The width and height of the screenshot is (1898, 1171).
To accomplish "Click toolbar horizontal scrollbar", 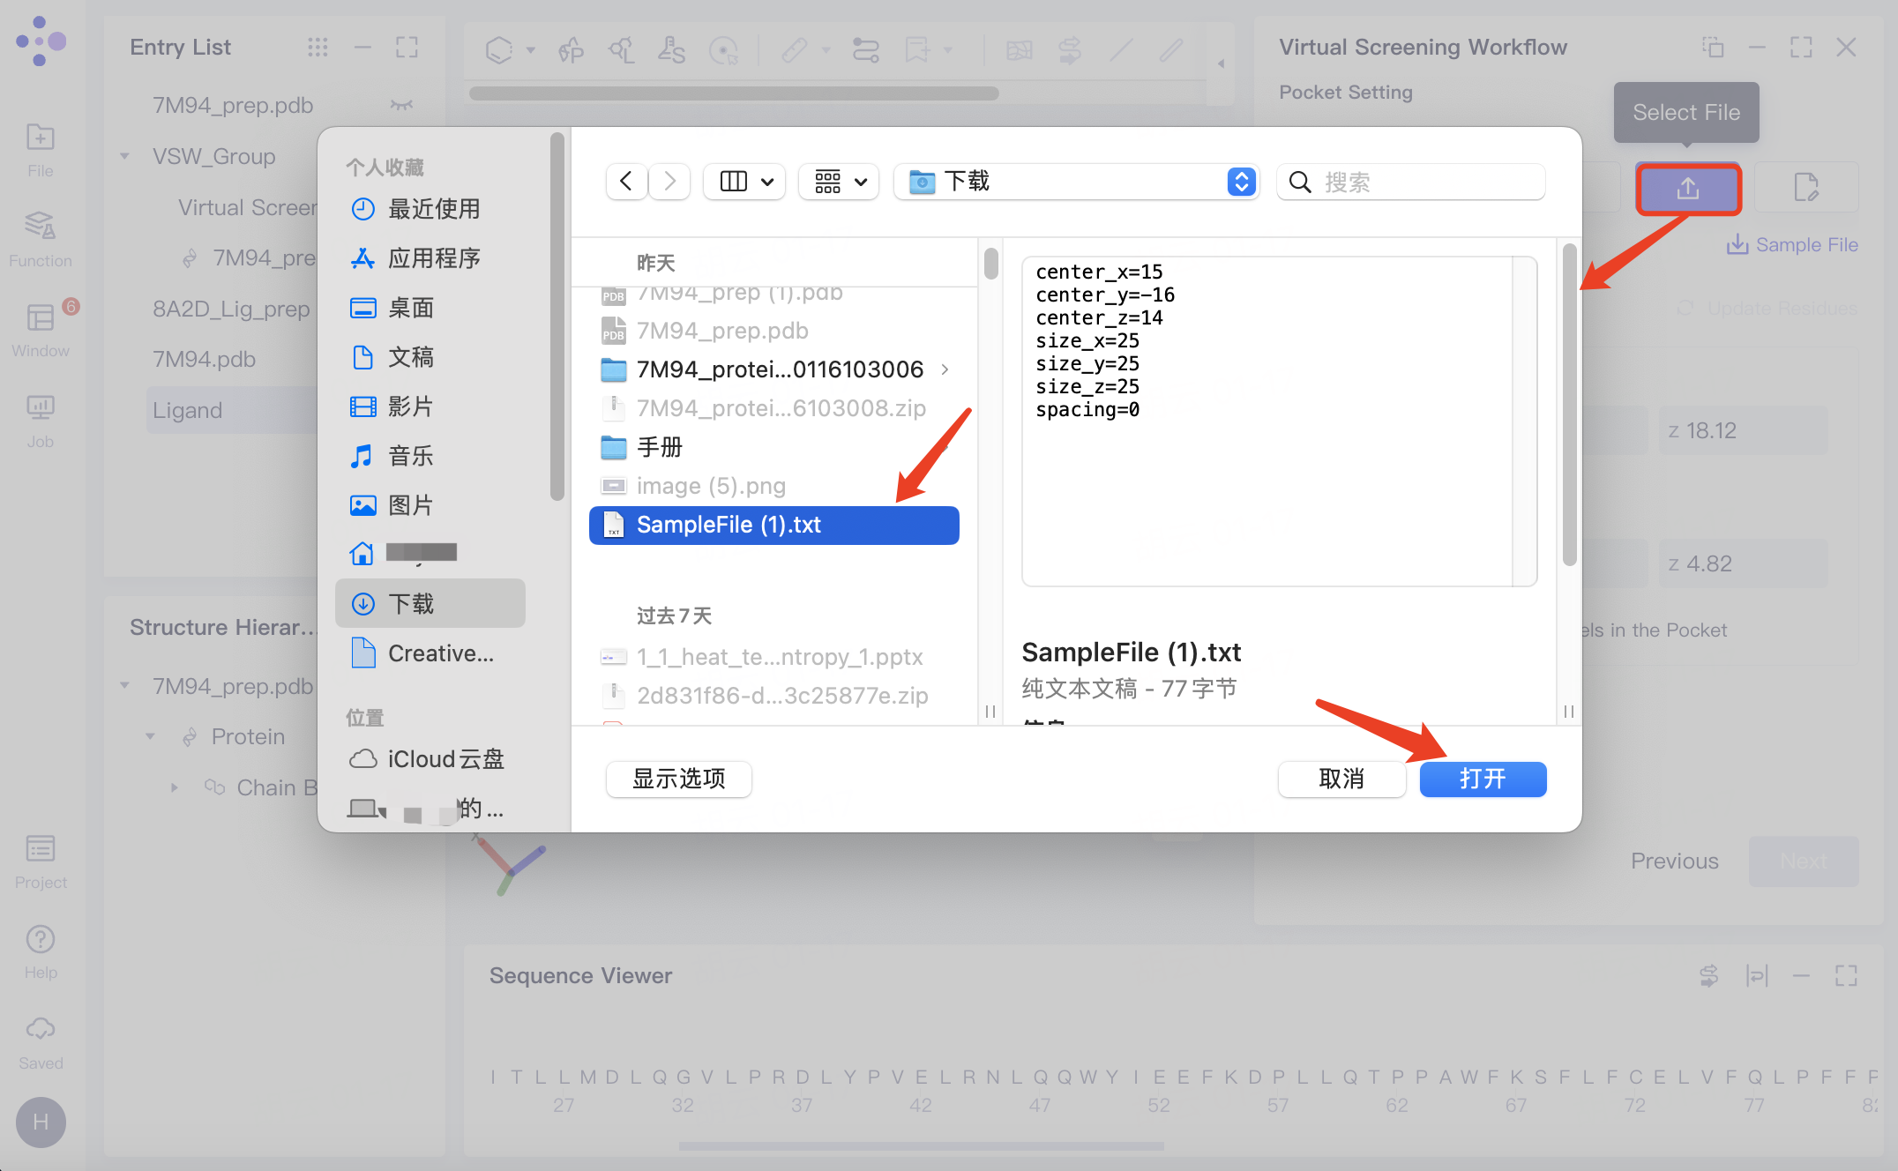I will pos(734,93).
